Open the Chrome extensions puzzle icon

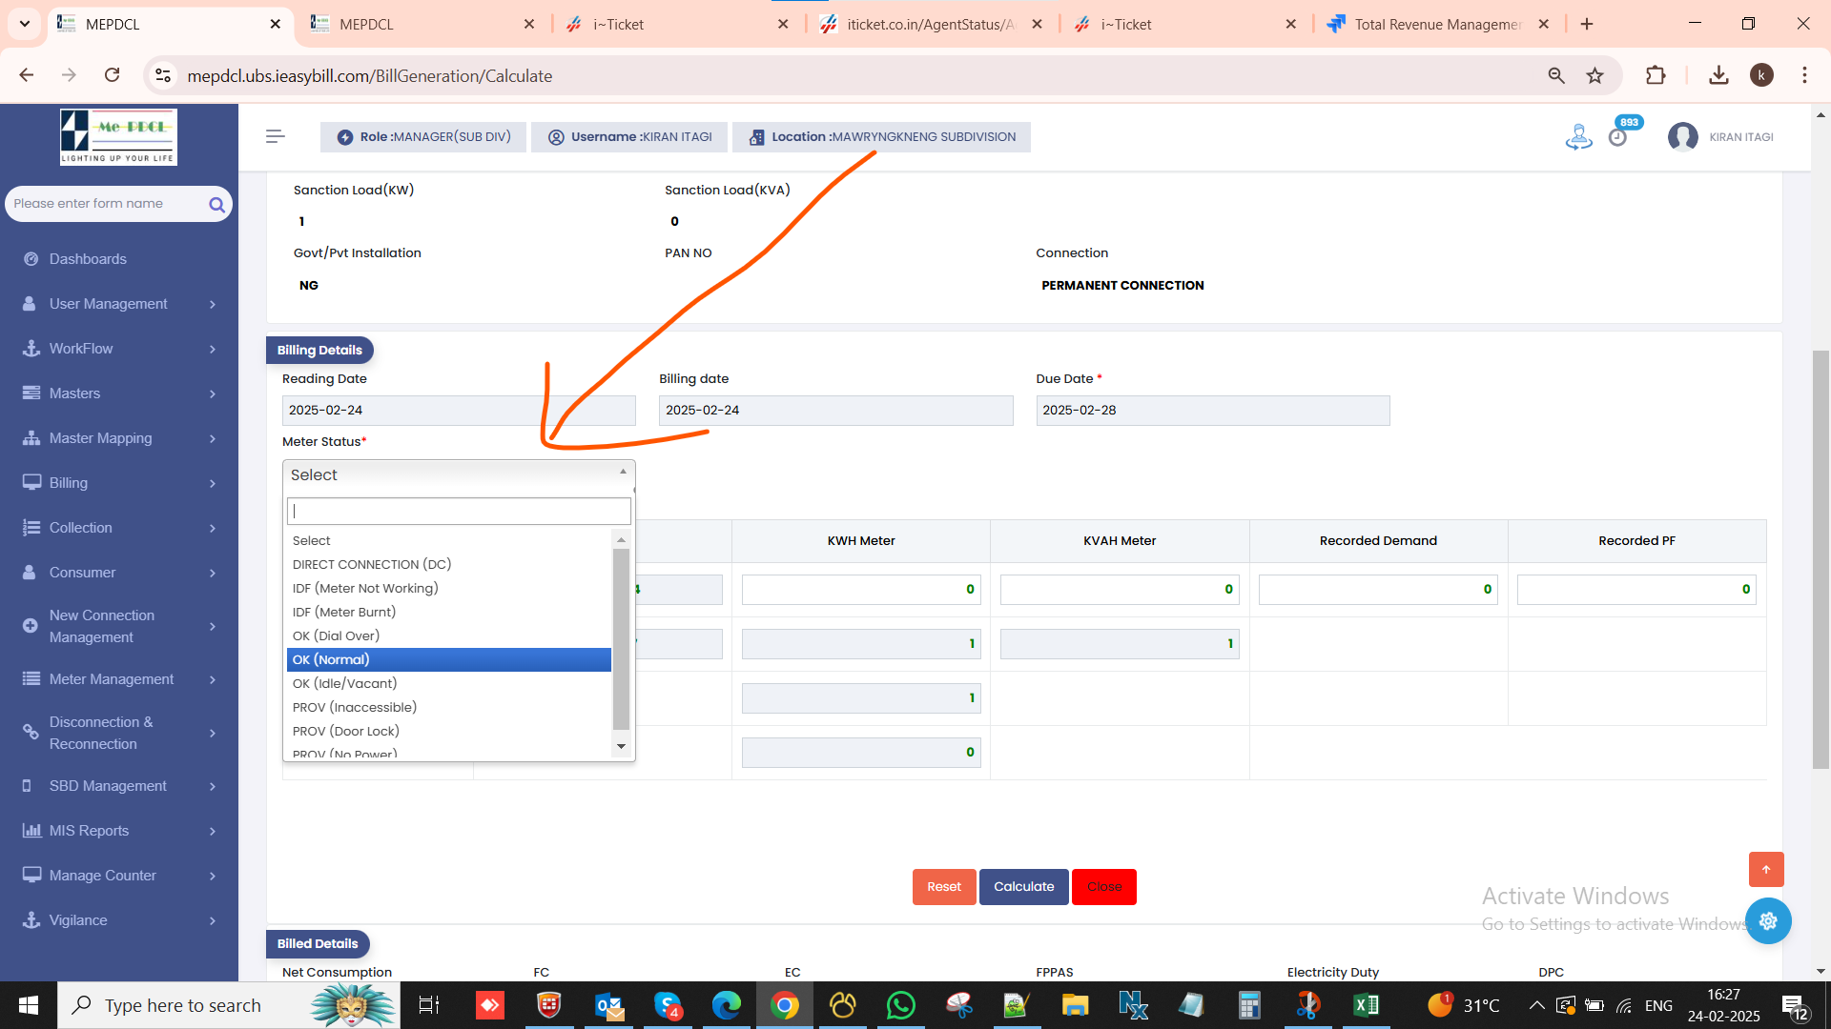click(1656, 75)
